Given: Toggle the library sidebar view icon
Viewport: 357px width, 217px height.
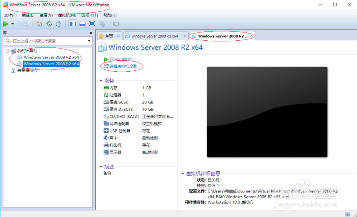Looking at the screenshot, I should [x=72, y=24].
